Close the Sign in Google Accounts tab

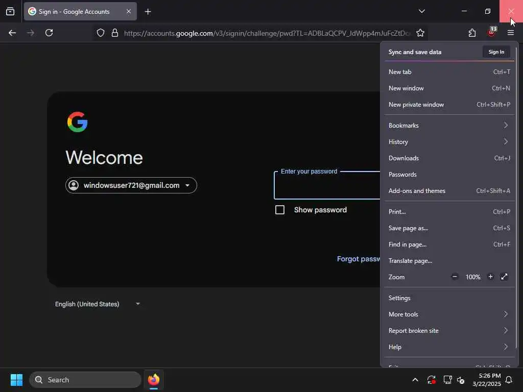128,11
